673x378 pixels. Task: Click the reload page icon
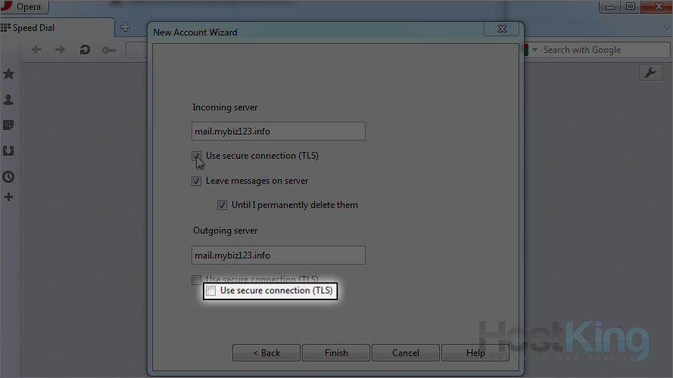click(85, 50)
